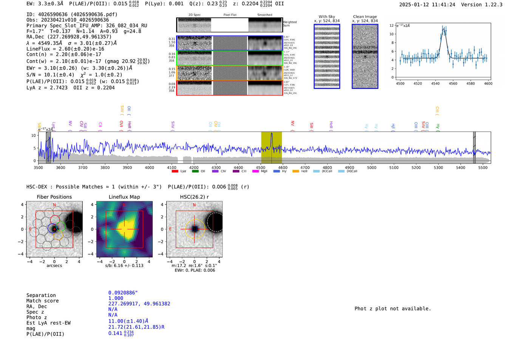
Task: Click the (K)CaII legend swatch
Action: [x=316, y=171]
